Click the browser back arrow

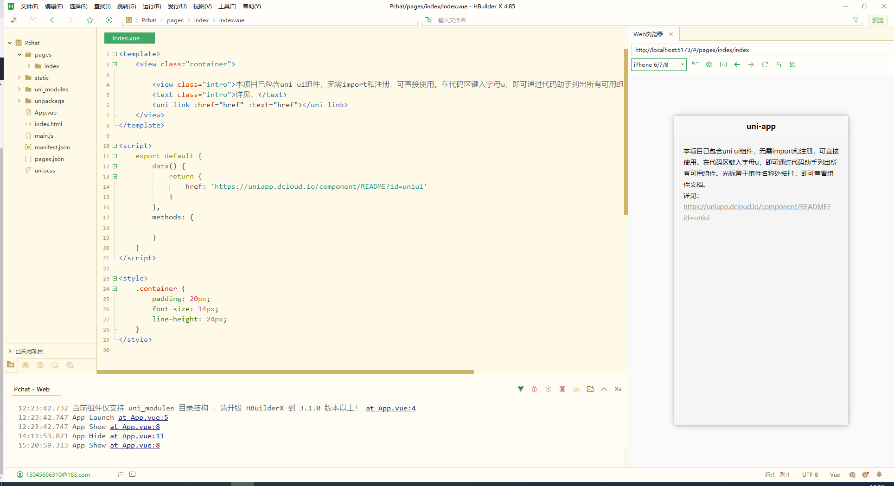coord(737,64)
